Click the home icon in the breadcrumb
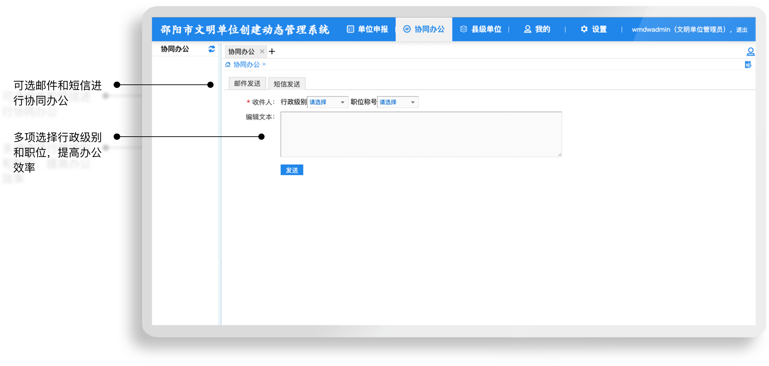Viewport: 769px width, 366px height. point(228,65)
